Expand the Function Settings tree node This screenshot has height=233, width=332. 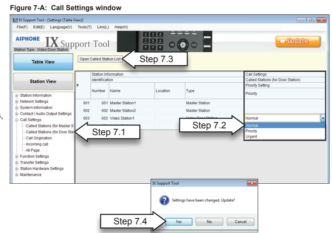click(x=17, y=157)
